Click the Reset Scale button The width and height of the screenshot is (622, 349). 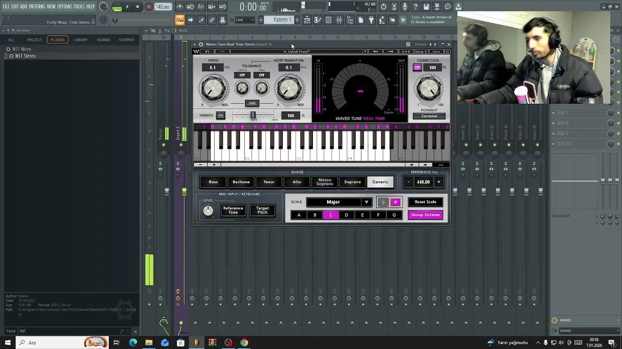[x=425, y=202]
